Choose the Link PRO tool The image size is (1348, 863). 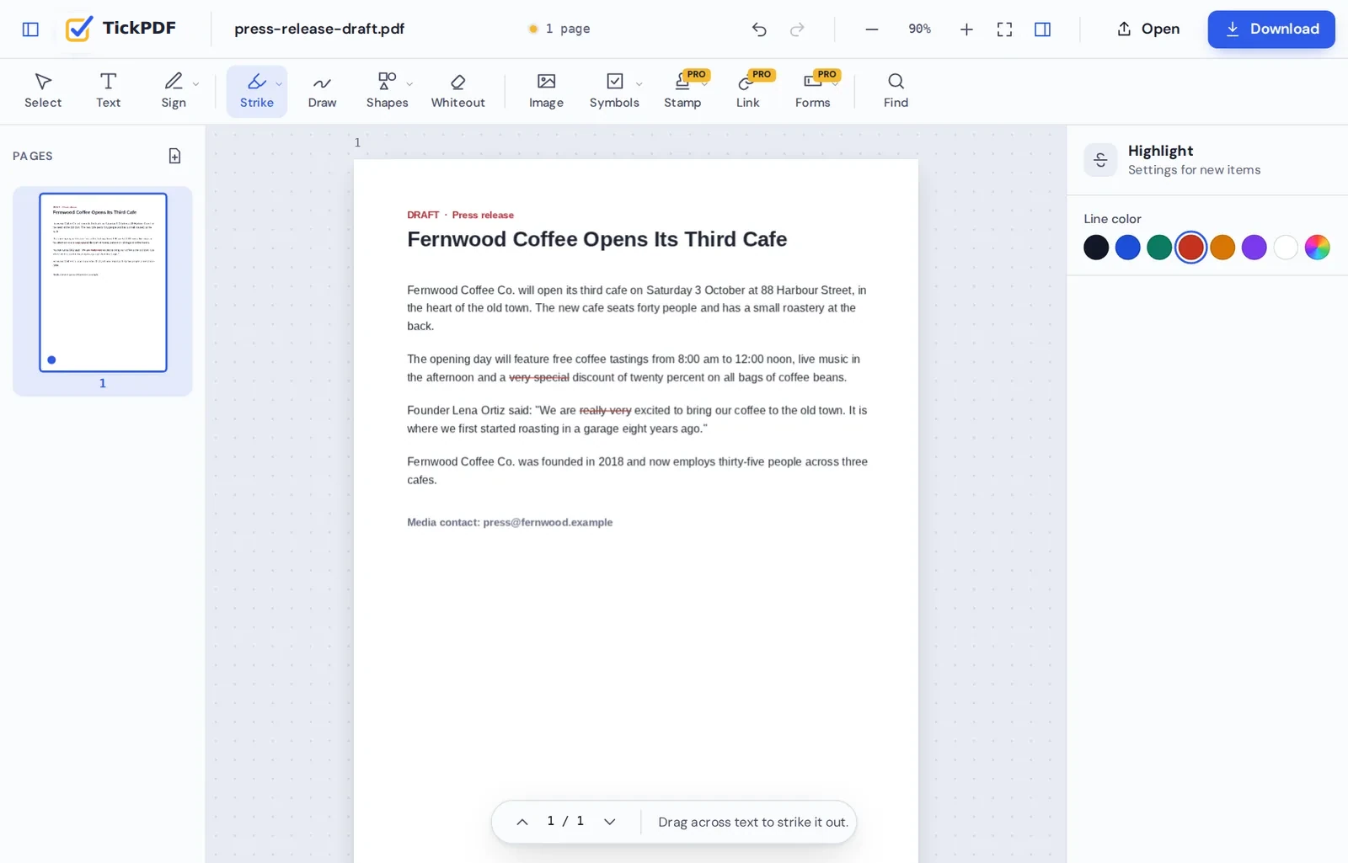(748, 91)
